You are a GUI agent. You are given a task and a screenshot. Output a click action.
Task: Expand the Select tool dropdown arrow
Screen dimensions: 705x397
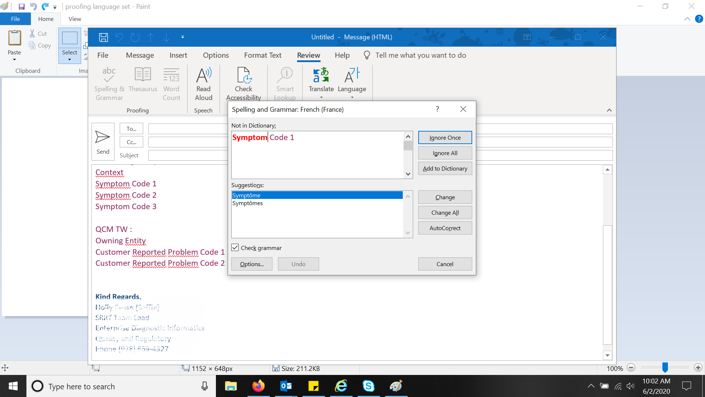pos(69,60)
